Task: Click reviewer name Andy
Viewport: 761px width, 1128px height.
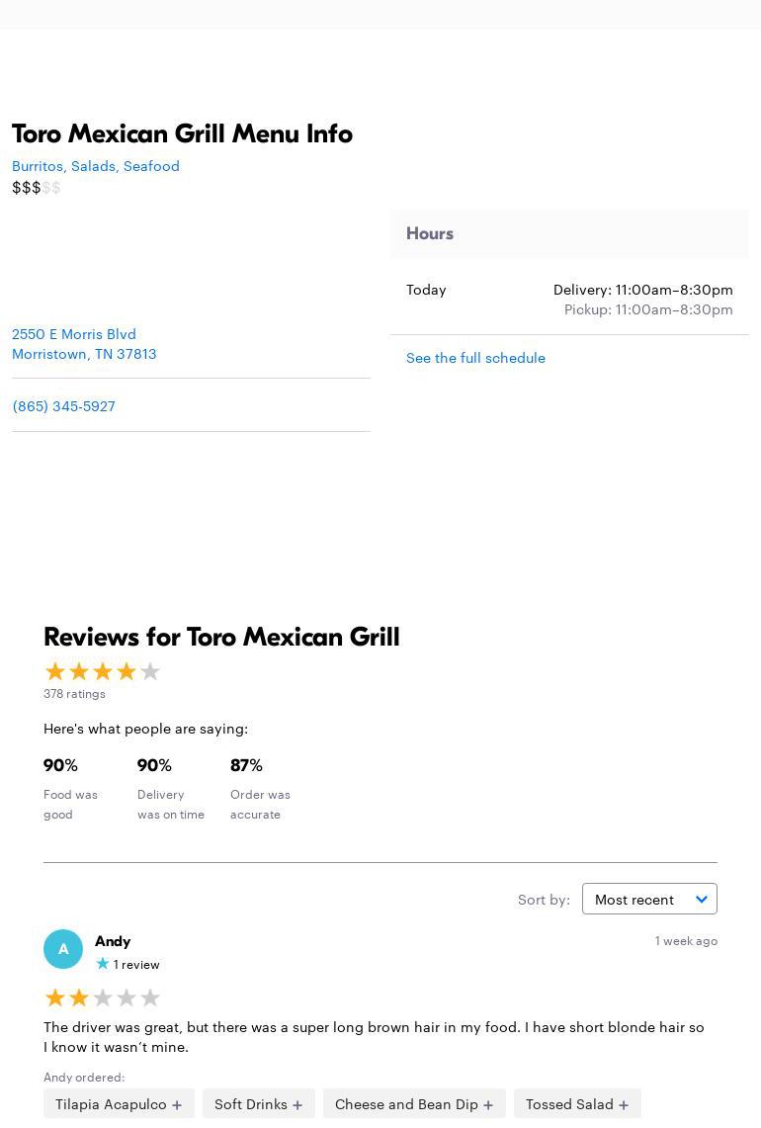Action: tap(113, 941)
